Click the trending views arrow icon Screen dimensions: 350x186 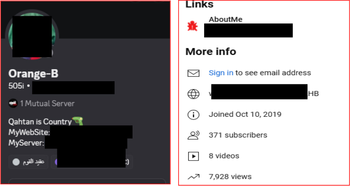point(193,177)
